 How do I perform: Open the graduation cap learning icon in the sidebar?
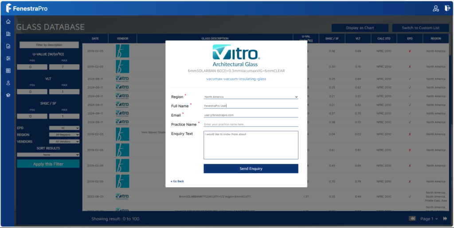[x=8, y=95]
